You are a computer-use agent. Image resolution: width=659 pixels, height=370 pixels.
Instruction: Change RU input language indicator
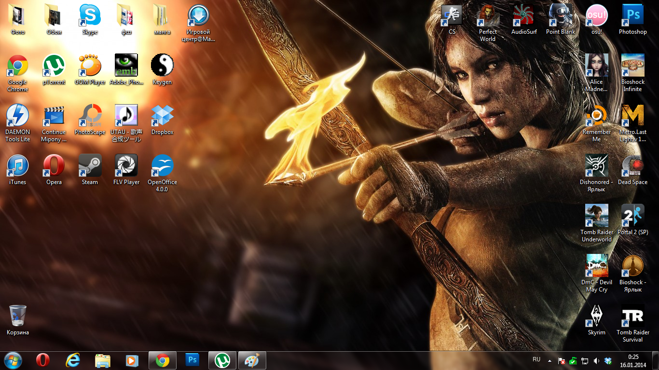tap(536, 359)
